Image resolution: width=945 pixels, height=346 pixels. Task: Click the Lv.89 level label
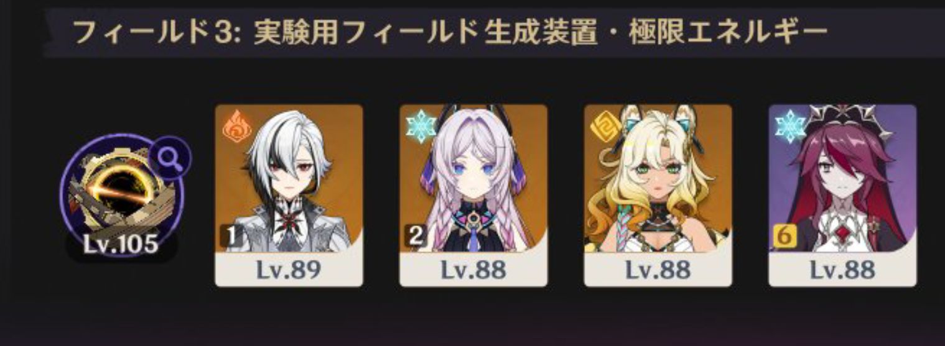pyautogui.click(x=289, y=270)
